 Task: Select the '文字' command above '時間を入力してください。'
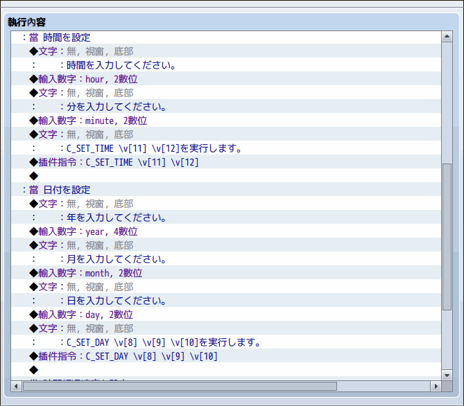[226, 51]
